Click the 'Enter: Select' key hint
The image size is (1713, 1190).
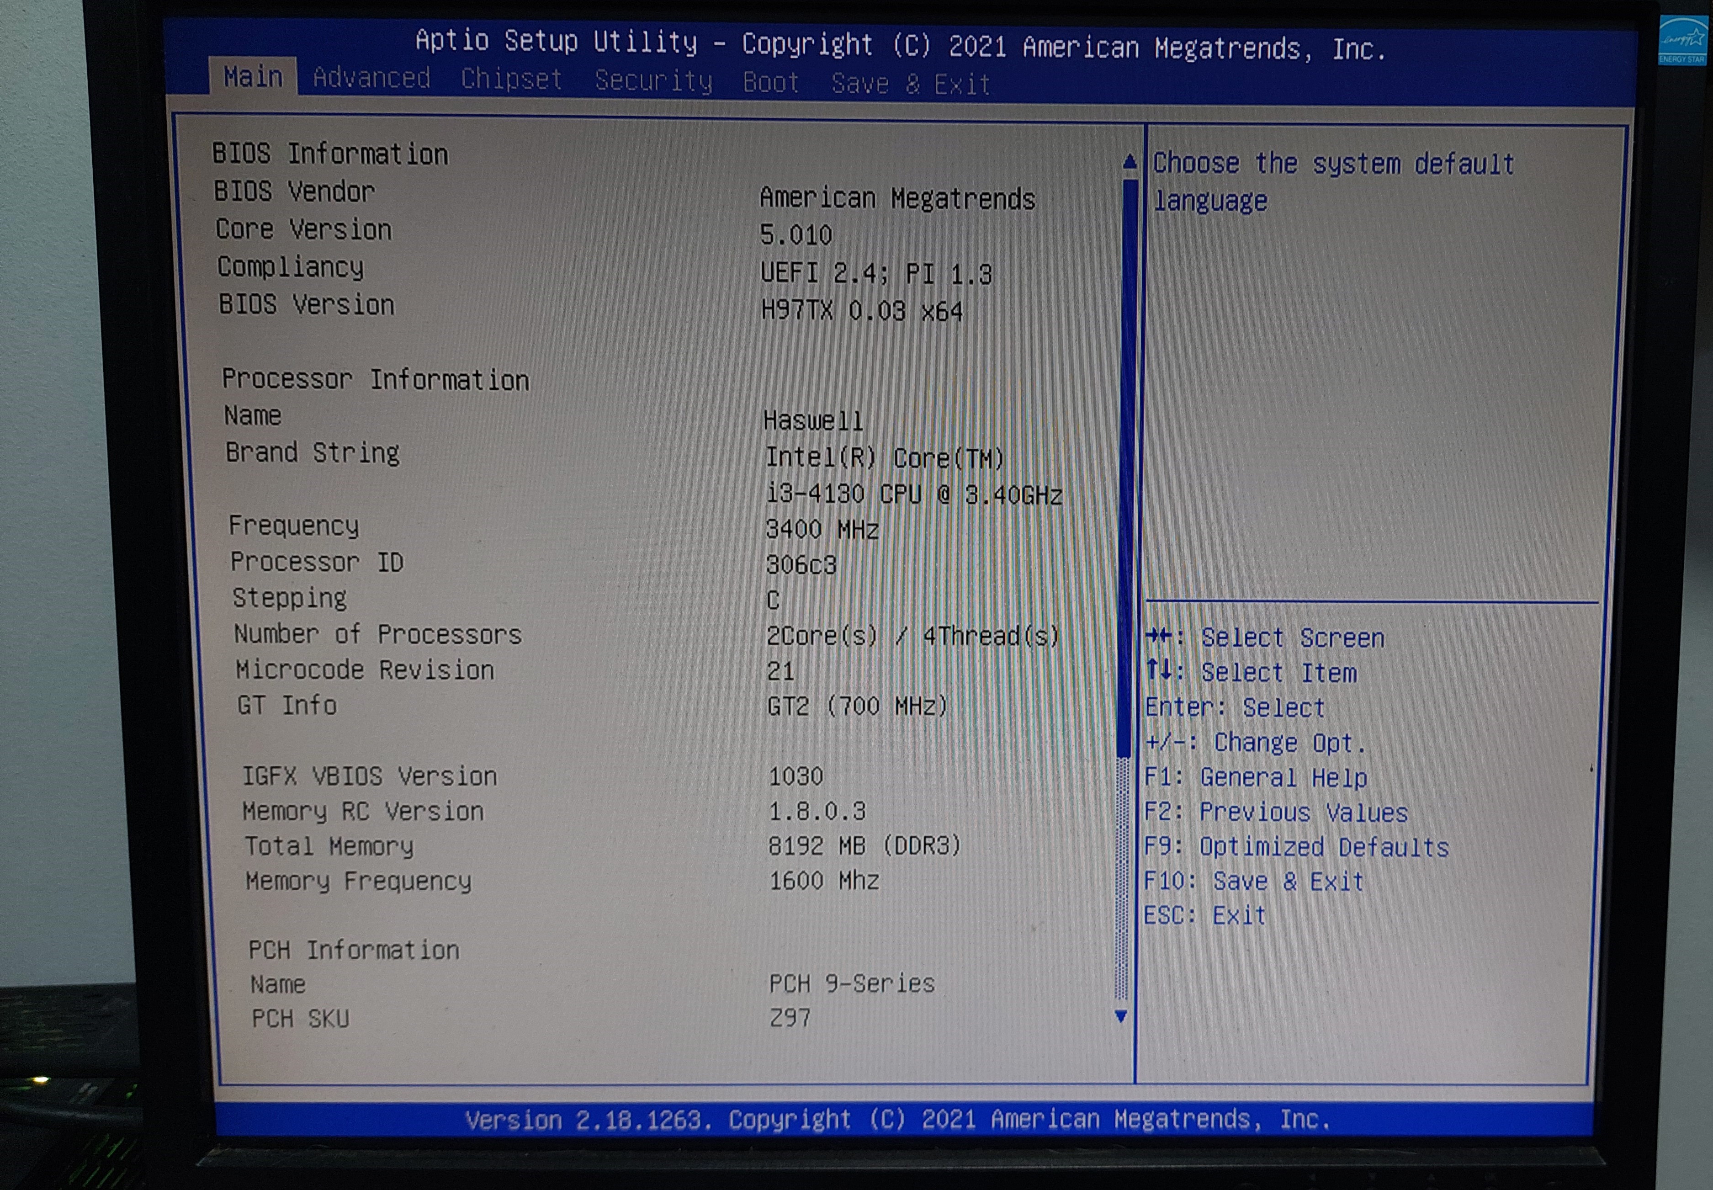[x=1235, y=707]
